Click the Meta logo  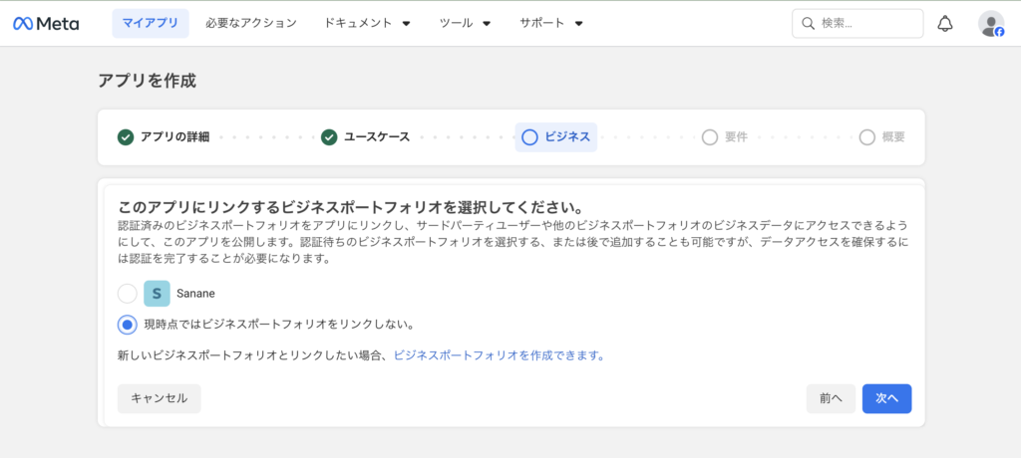click(46, 23)
